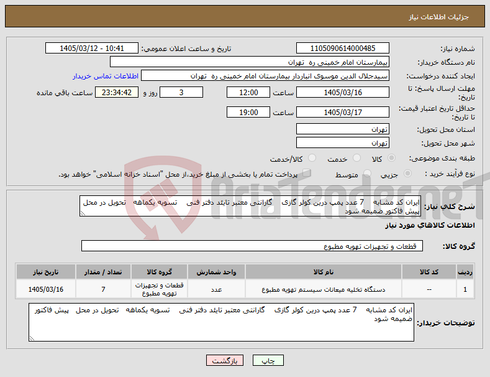
Task: Click the remaining days field showing 3
Action: coord(181,92)
